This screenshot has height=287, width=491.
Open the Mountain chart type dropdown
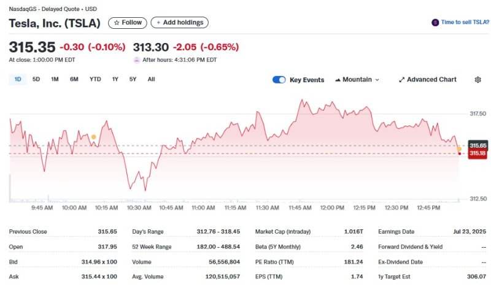tap(357, 80)
